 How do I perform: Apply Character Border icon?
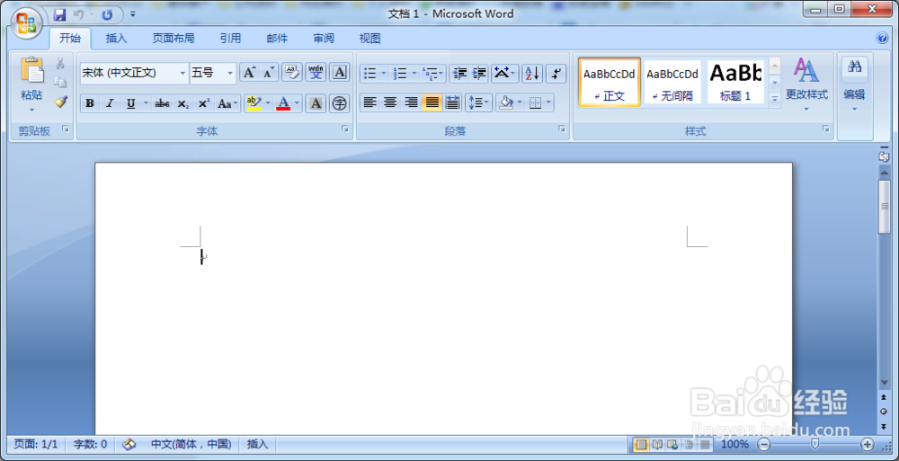[x=340, y=72]
